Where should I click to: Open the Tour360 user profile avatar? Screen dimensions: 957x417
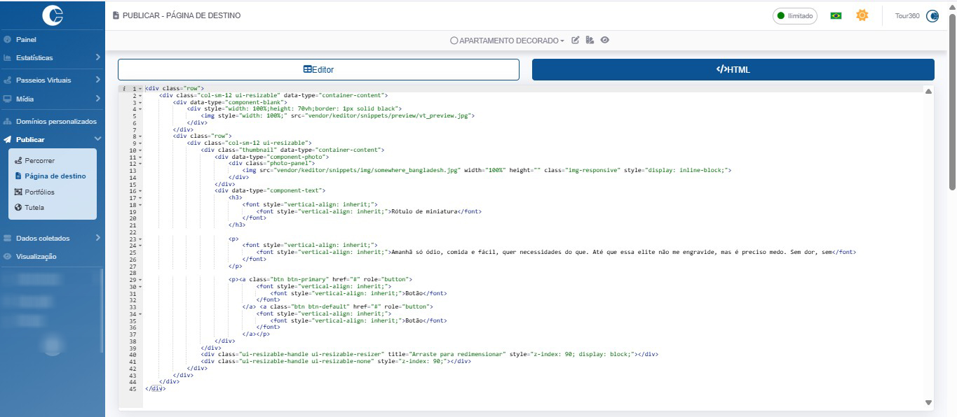tap(932, 15)
